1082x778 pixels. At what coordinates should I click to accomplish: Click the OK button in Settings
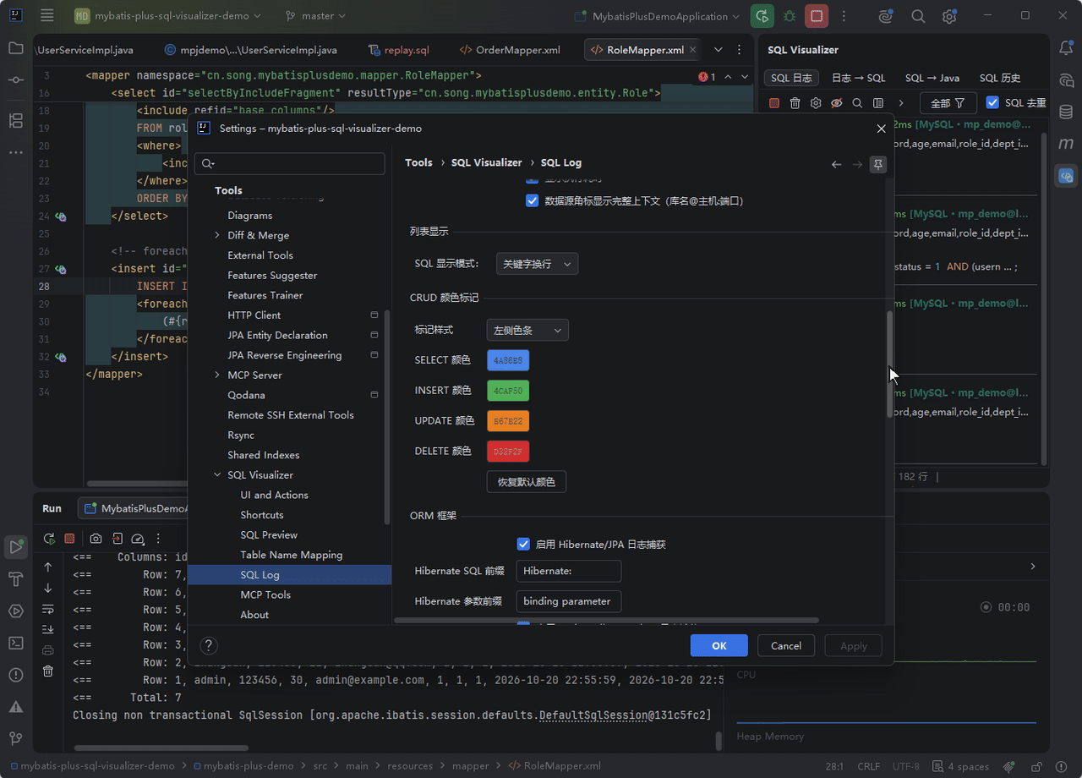(719, 645)
